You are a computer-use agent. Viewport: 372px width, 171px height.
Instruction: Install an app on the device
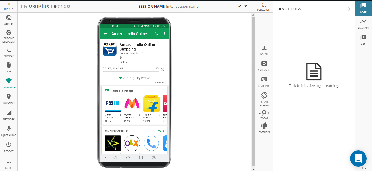coord(264,51)
